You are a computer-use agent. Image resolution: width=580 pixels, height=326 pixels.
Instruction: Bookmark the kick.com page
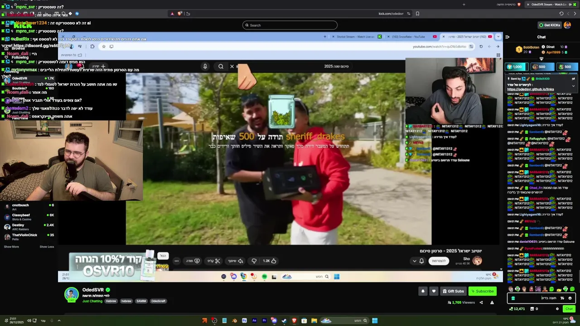[x=417, y=14]
